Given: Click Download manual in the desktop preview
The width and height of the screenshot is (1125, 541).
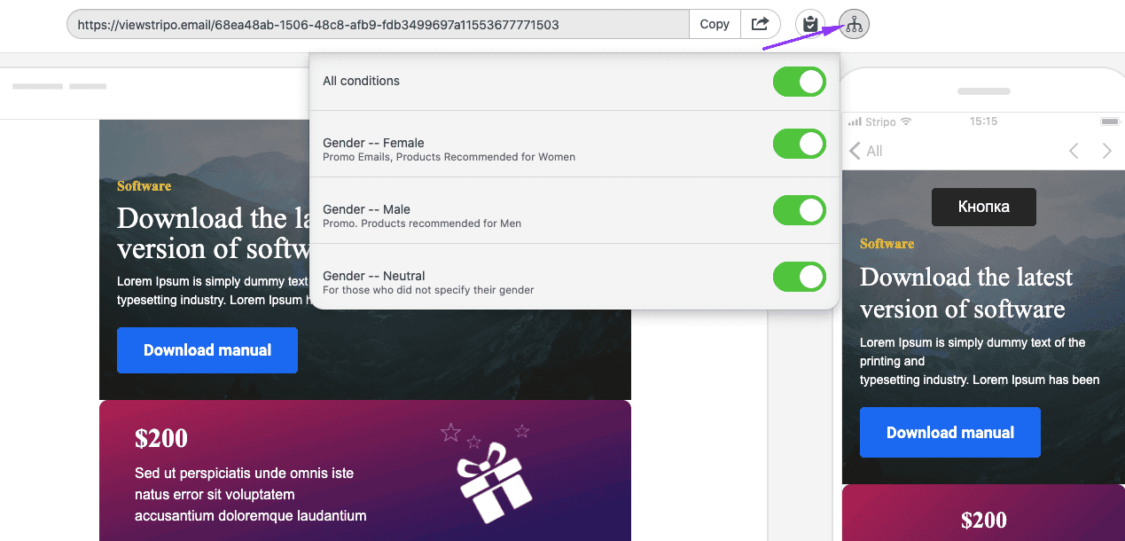Looking at the screenshot, I should pyautogui.click(x=207, y=350).
